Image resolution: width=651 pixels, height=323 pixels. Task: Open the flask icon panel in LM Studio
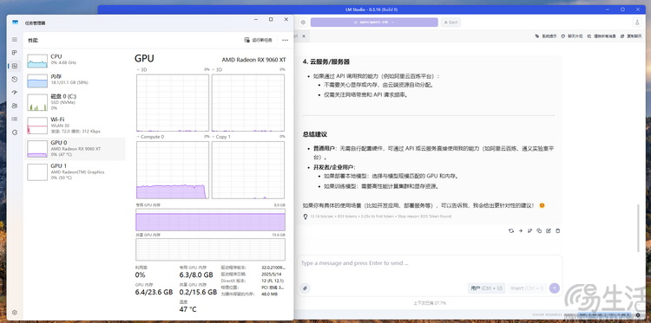tap(637, 23)
